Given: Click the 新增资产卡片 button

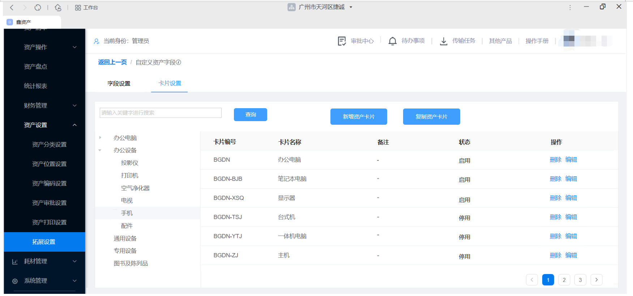Looking at the screenshot, I should (359, 117).
